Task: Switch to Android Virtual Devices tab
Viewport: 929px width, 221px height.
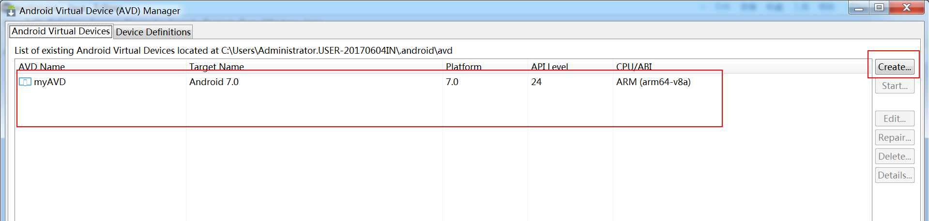Action: coord(61,31)
